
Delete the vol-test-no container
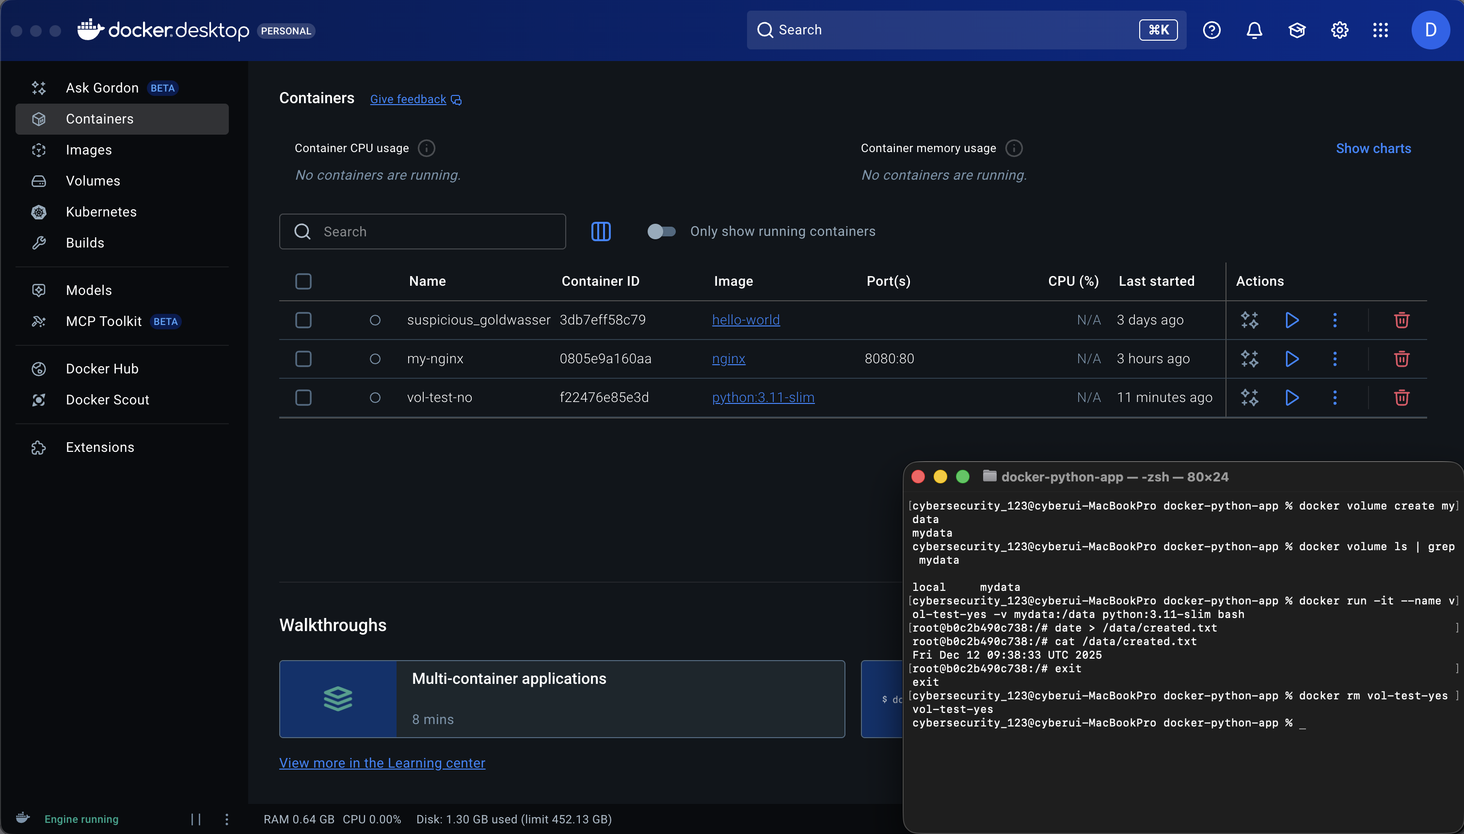coord(1401,398)
